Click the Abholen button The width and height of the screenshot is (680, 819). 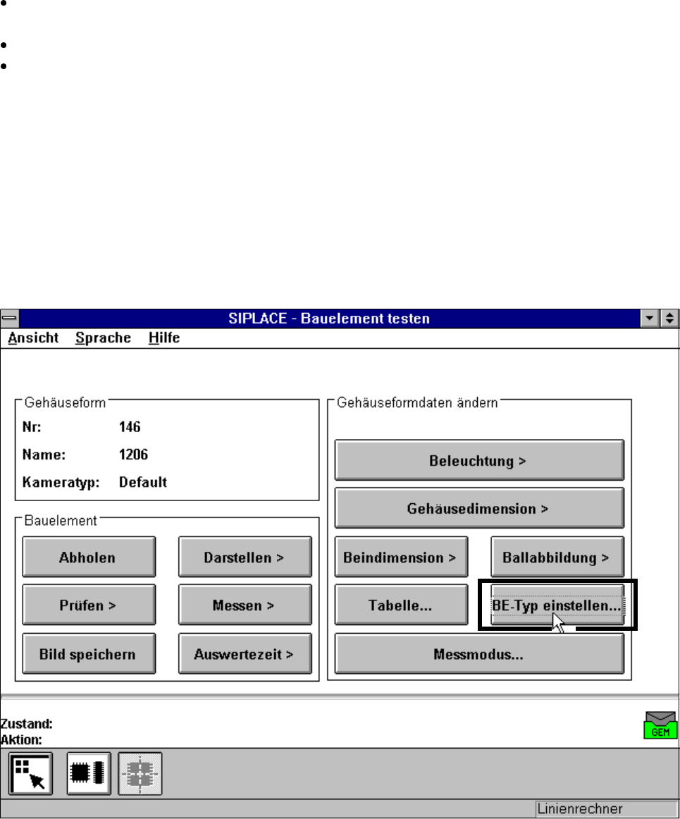coord(89,557)
